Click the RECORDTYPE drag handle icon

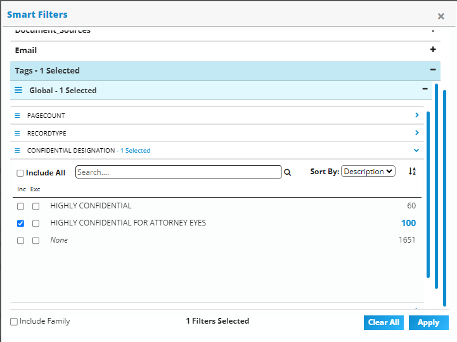(x=18, y=134)
